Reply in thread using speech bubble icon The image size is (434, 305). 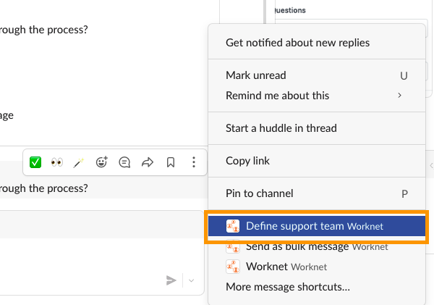tap(124, 162)
